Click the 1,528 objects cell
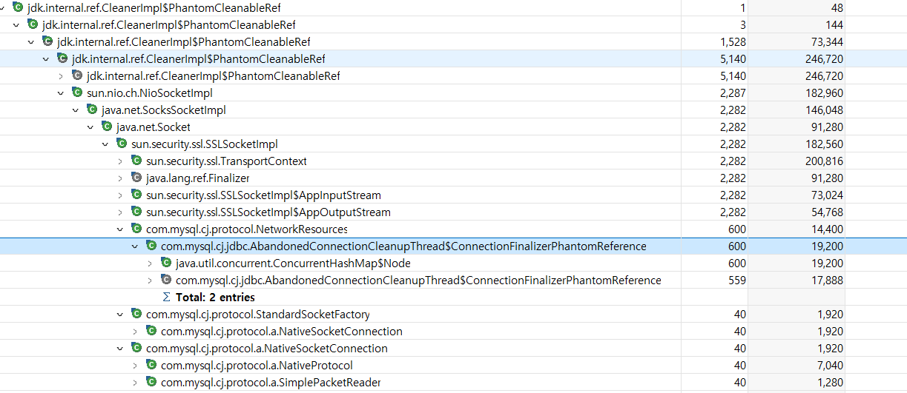 coord(733,41)
